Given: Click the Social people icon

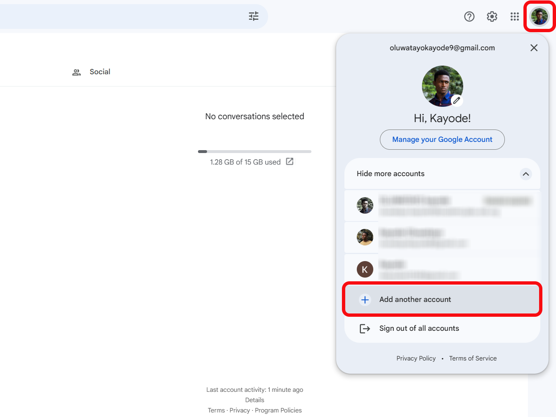Looking at the screenshot, I should click(77, 72).
